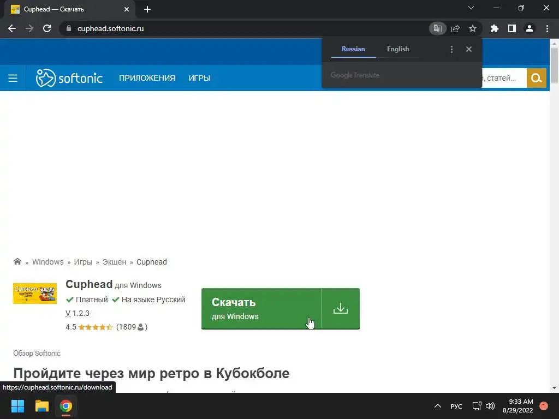Viewport: 559px width, 419px height.
Task: Click the orange search magnifier button
Action: tap(537, 78)
